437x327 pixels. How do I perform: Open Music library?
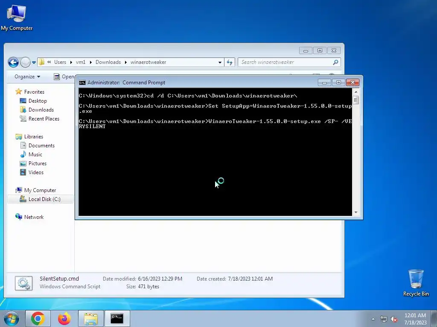pyautogui.click(x=35, y=154)
